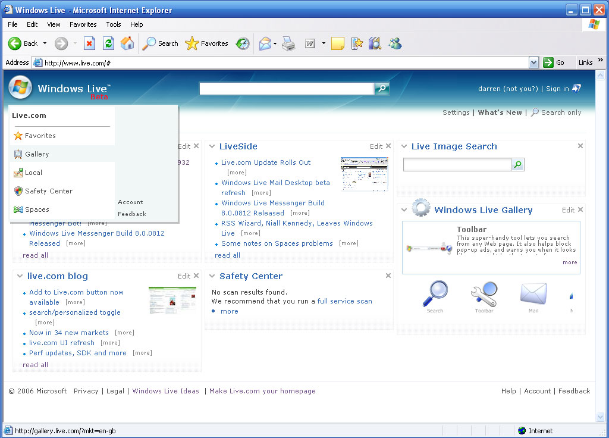Image resolution: width=609 pixels, height=438 pixels.
Task: Click the Stop toolbar icon
Action: tap(89, 43)
